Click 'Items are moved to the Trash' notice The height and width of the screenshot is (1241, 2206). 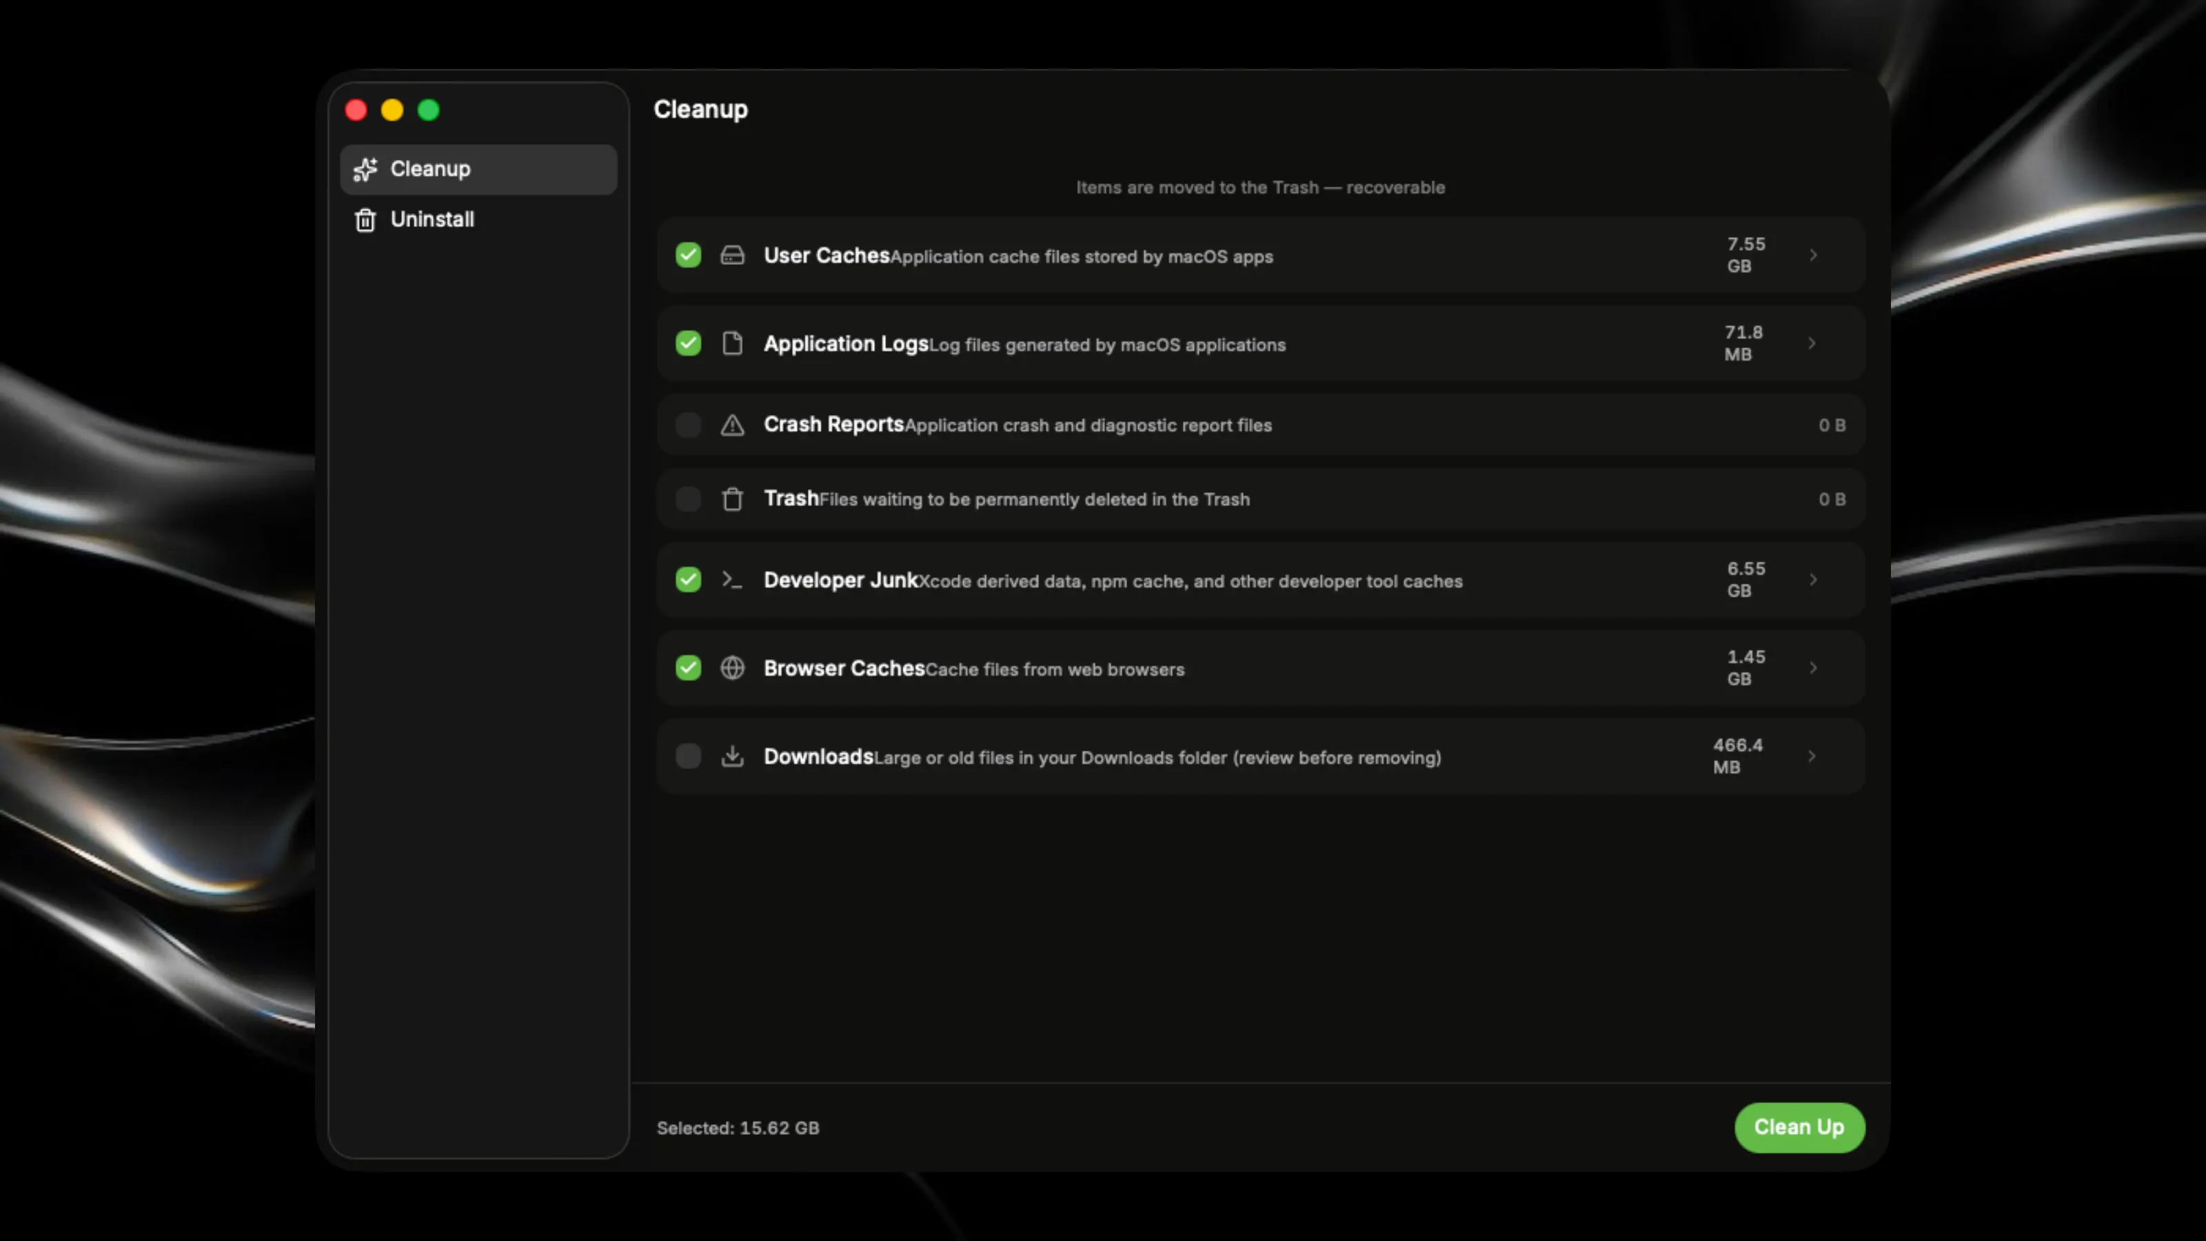tap(1261, 188)
